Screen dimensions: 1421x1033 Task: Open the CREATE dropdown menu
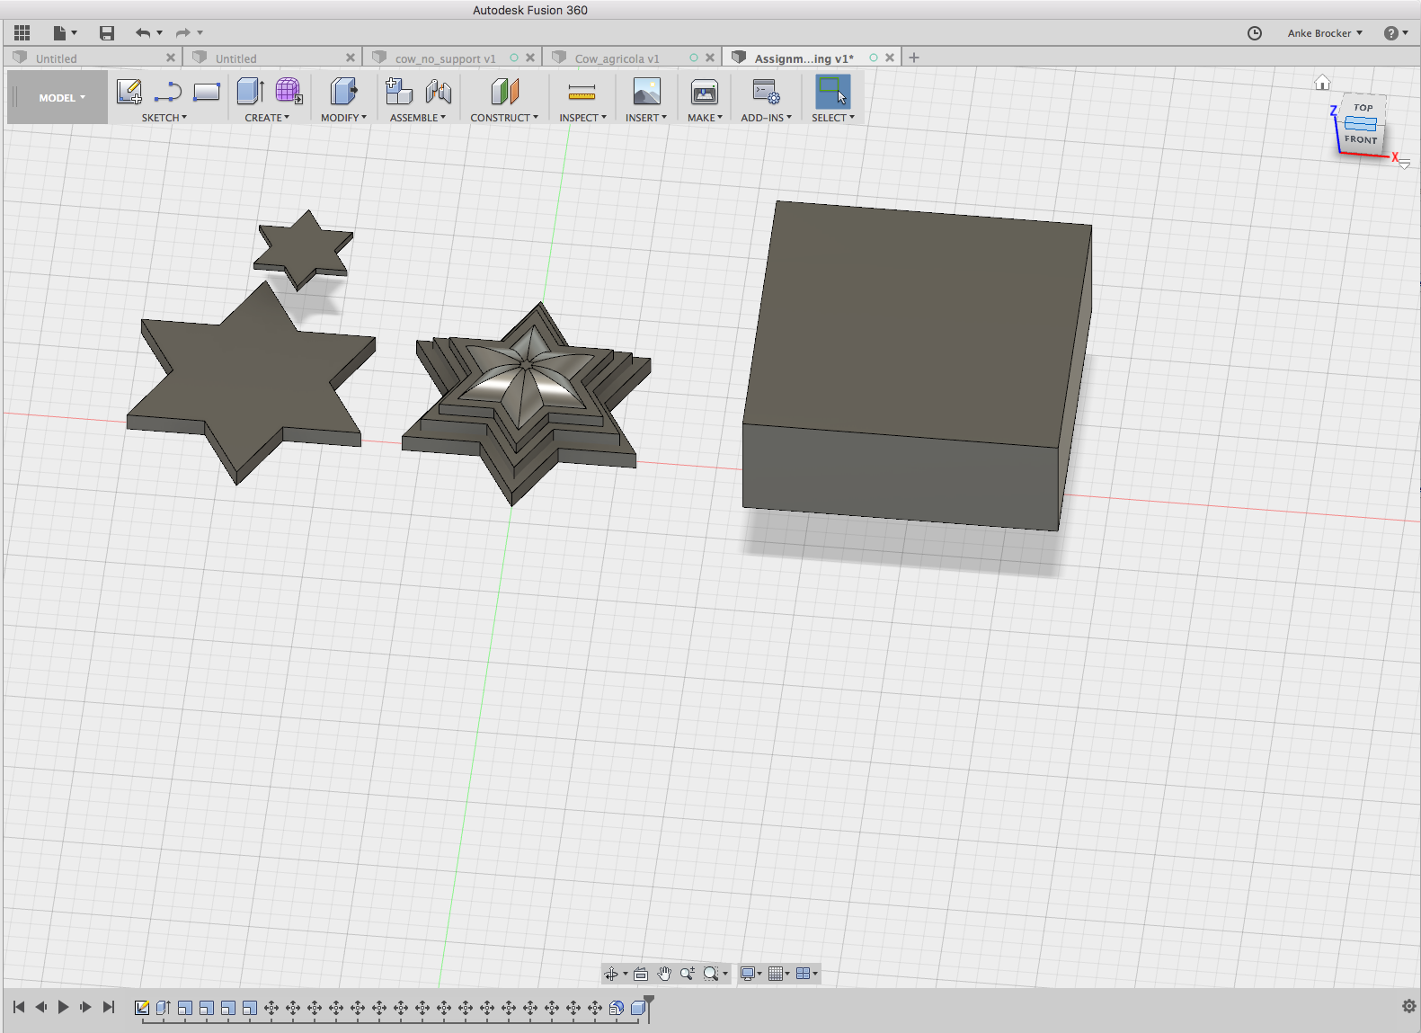(267, 118)
